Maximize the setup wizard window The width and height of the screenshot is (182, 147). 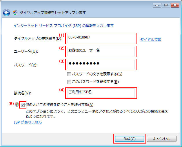(x=166, y=5)
